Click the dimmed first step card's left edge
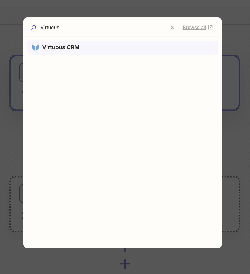Screen dimensions: 250x274 point(16,83)
